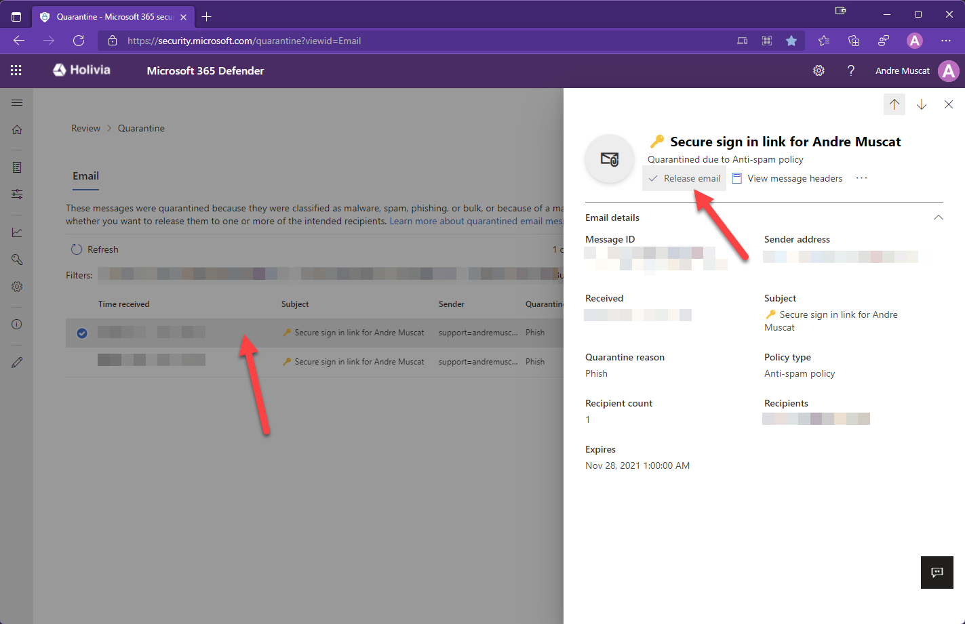Open the Incidents list icon in sidebar
This screenshot has height=624, width=965.
pyautogui.click(x=16, y=167)
